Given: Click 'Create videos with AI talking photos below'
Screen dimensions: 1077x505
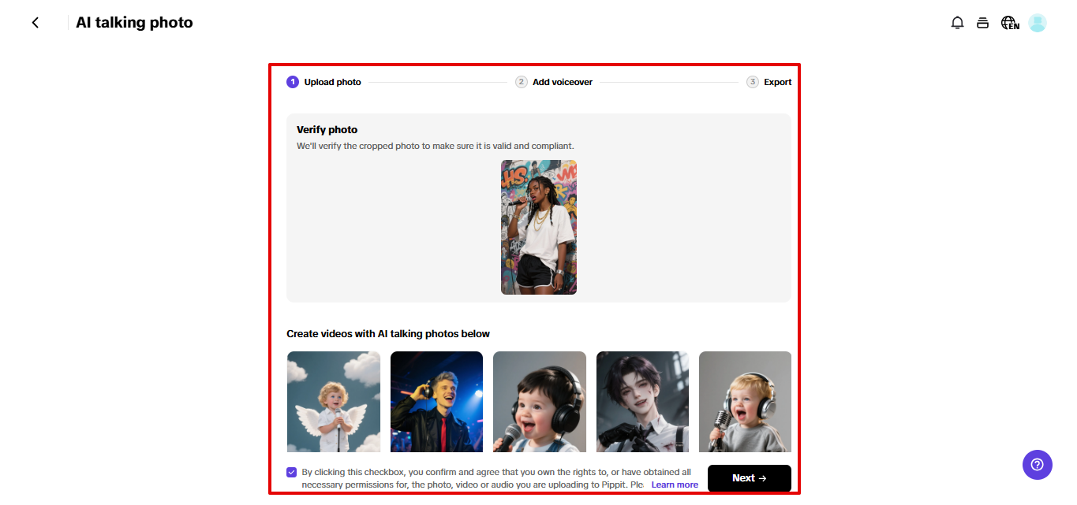Looking at the screenshot, I should [388, 334].
